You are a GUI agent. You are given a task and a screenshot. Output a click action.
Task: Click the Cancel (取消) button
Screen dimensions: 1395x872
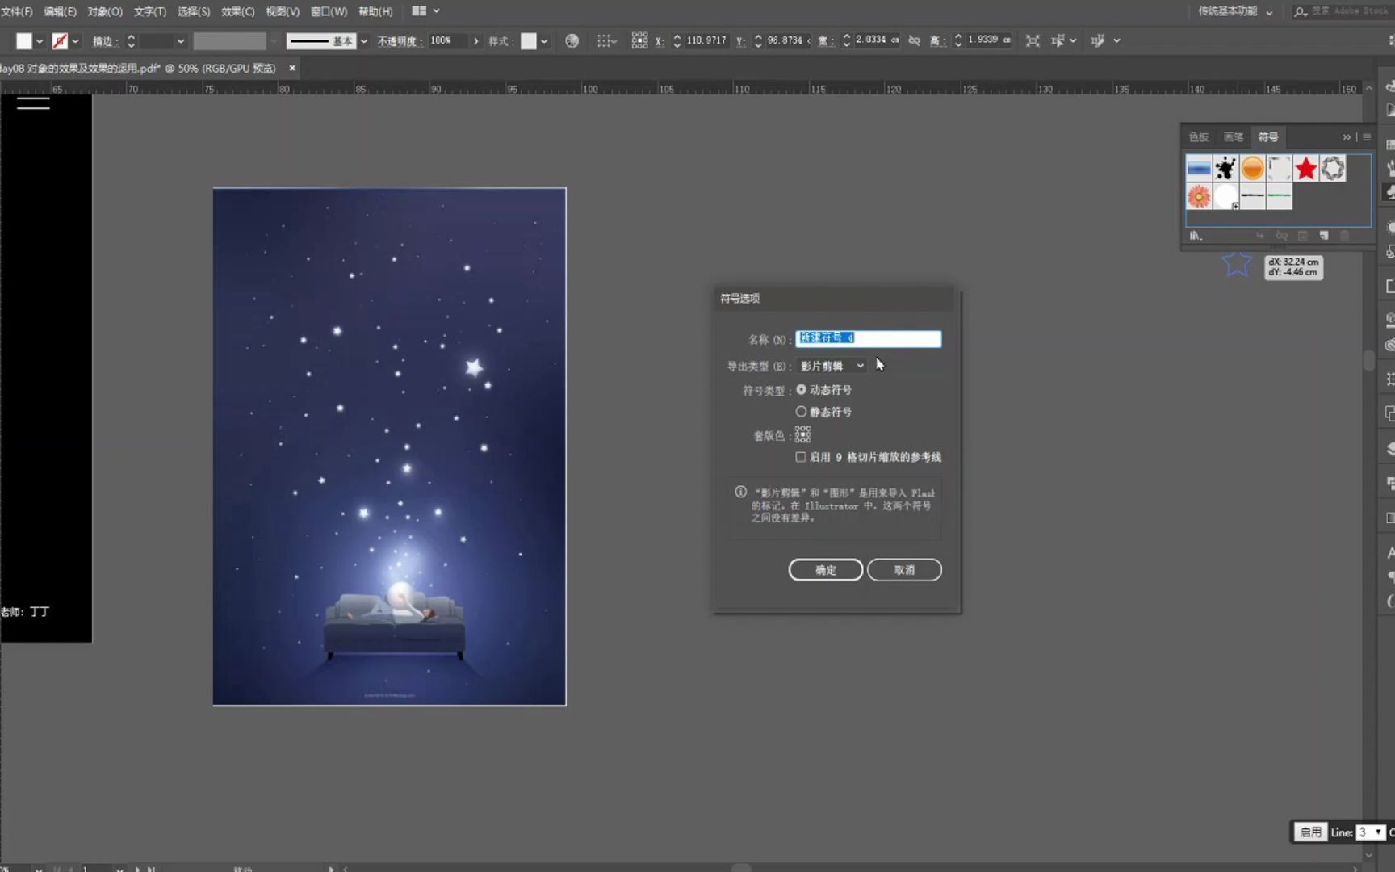904,570
